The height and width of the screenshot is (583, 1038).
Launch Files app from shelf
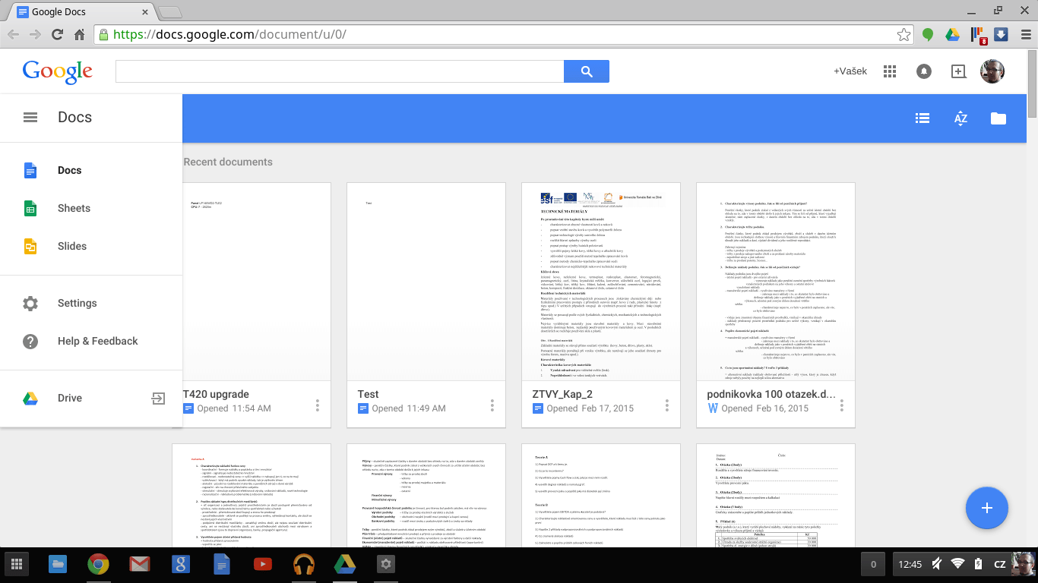58,564
